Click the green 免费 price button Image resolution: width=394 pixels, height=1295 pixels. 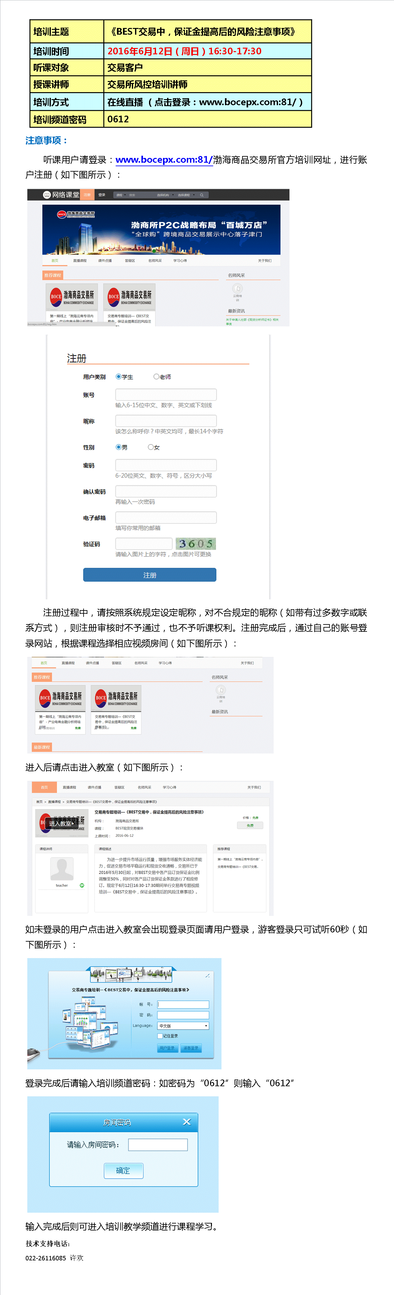pyautogui.click(x=250, y=825)
